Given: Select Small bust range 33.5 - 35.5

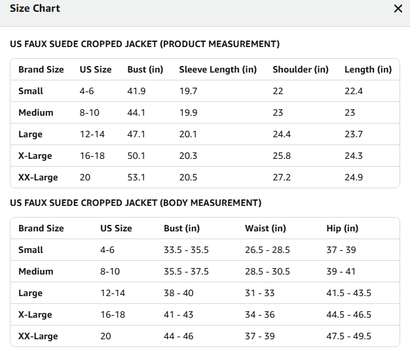Looking at the screenshot, I should coord(186,250).
